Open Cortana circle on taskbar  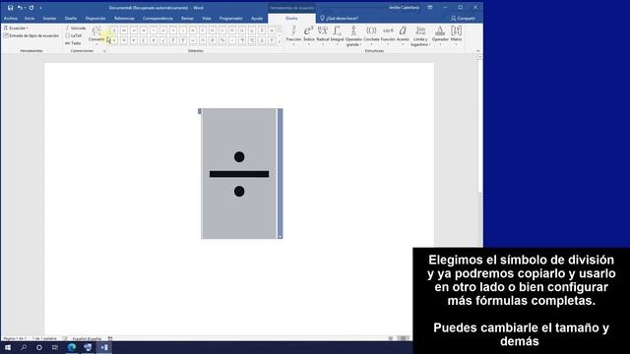(x=39, y=347)
